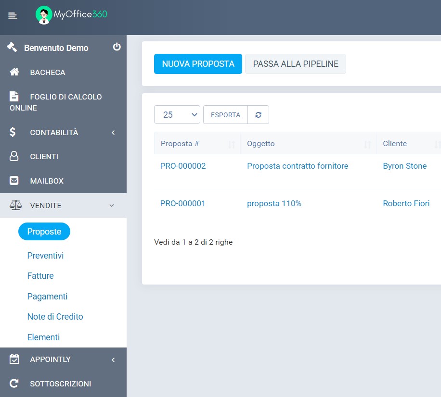Screen dimensions: 441x397
Task: Open Preventivi in the Vendite submenu
Action: (x=45, y=256)
